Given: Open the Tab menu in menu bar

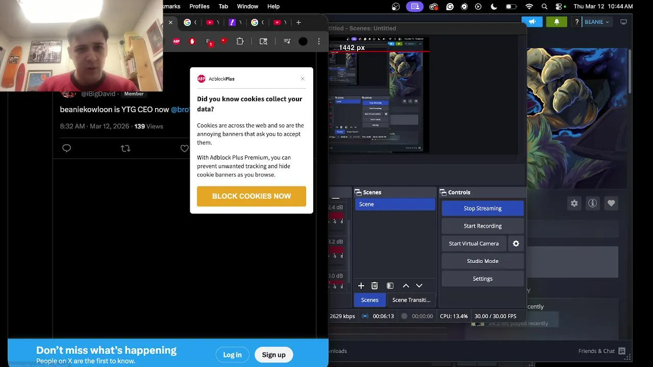Looking at the screenshot, I should pos(223,6).
